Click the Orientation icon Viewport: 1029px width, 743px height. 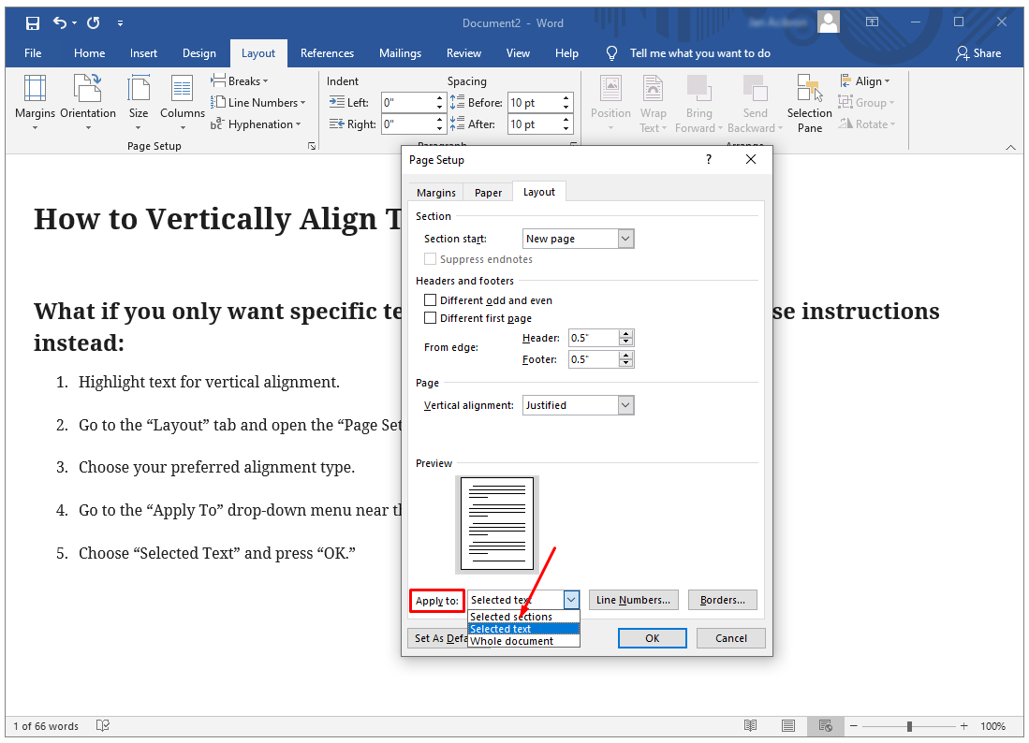tap(88, 101)
